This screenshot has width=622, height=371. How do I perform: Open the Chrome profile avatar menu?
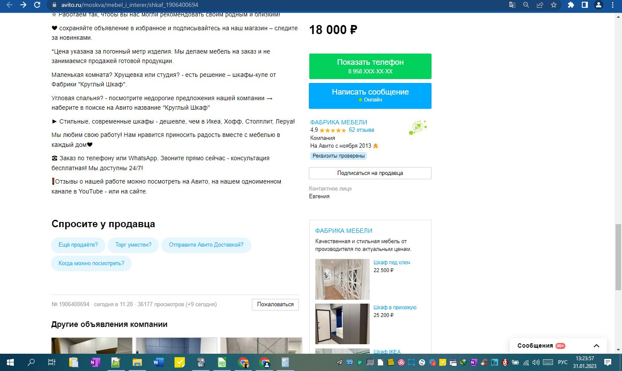pyautogui.click(x=599, y=5)
